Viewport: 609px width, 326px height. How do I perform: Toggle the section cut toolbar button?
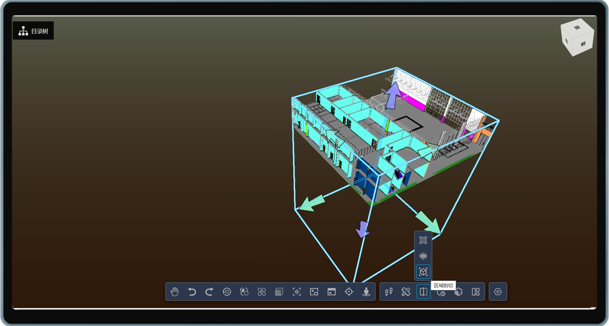423,292
